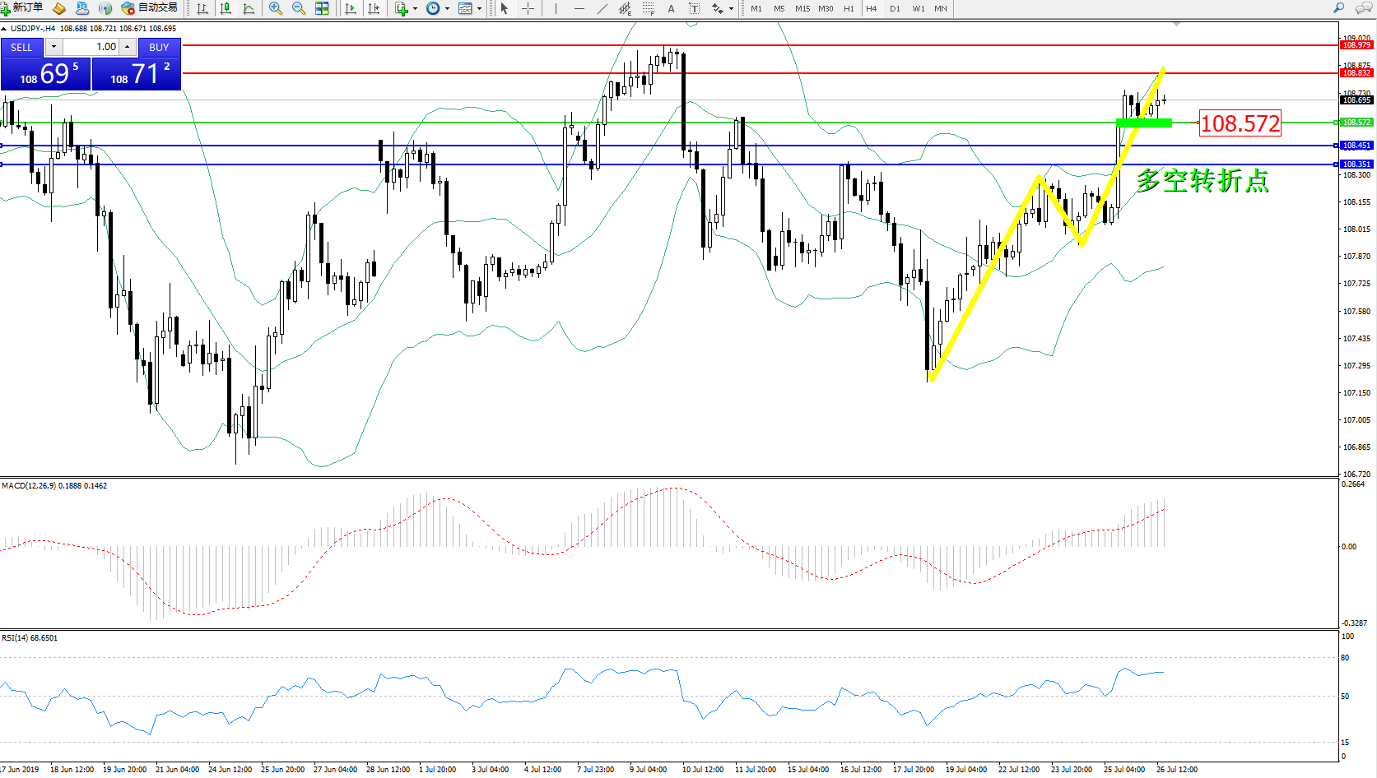Select the trendline drawing tool
The height and width of the screenshot is (778, 1377).
point(602,8)
